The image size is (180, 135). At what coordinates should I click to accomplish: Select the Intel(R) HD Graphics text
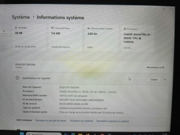click(60, 47)
